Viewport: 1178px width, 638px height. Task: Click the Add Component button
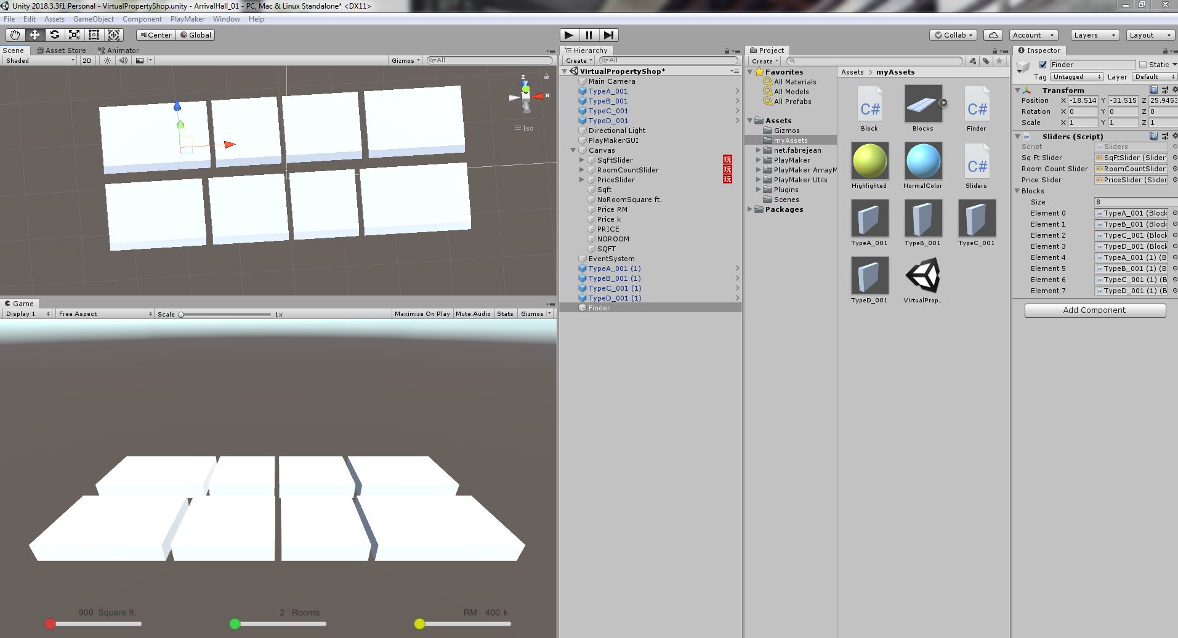pyautogui.click(x=1095, y=310)
